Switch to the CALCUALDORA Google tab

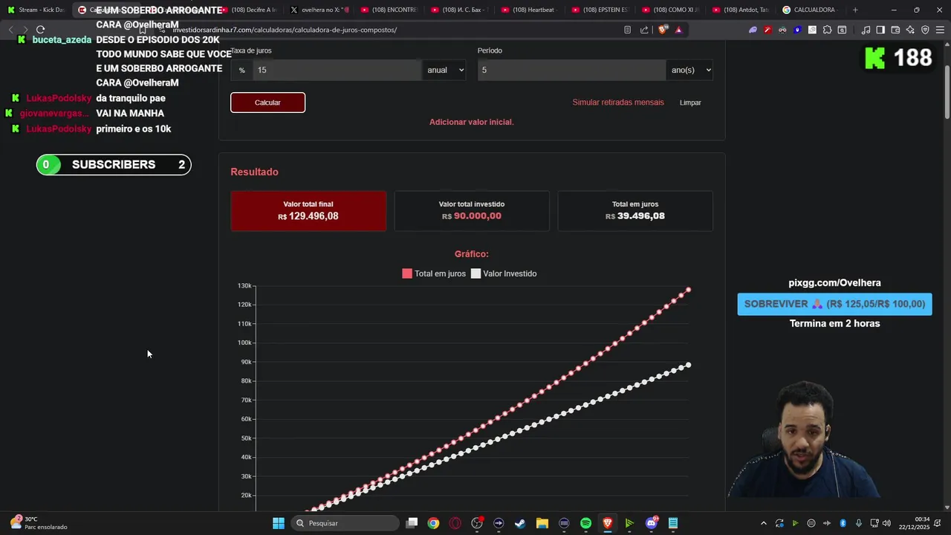810,10
